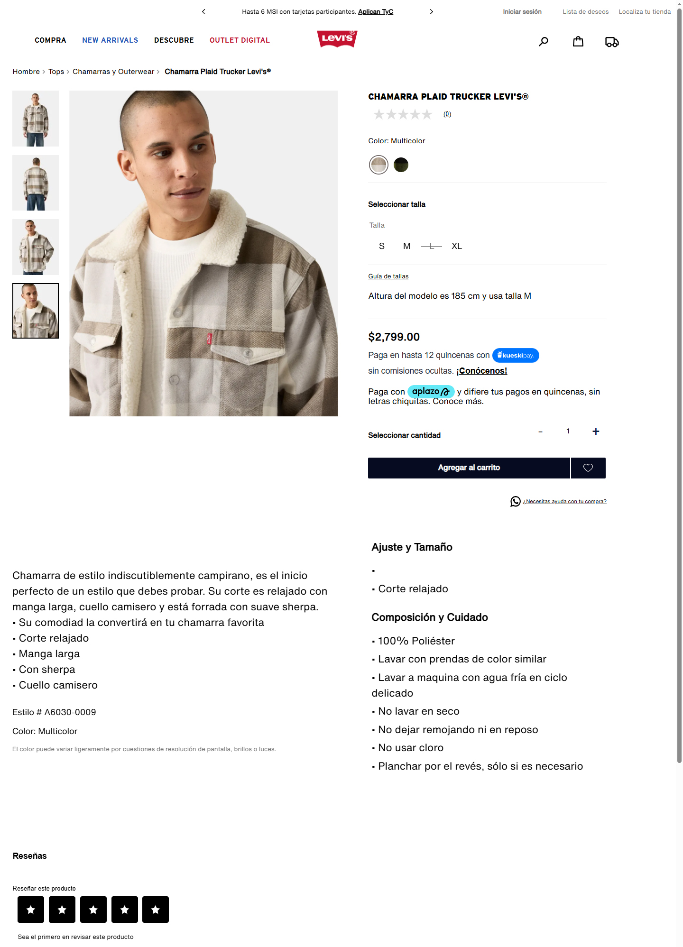683x947 pixels.
Task: Rate product with first review star
Action: coord(31,910)
